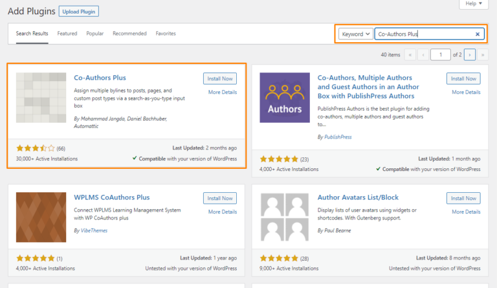Click the Co-Authors Plus star rating
This screenshot has width=497, height=288.
(x=36, y=148)
